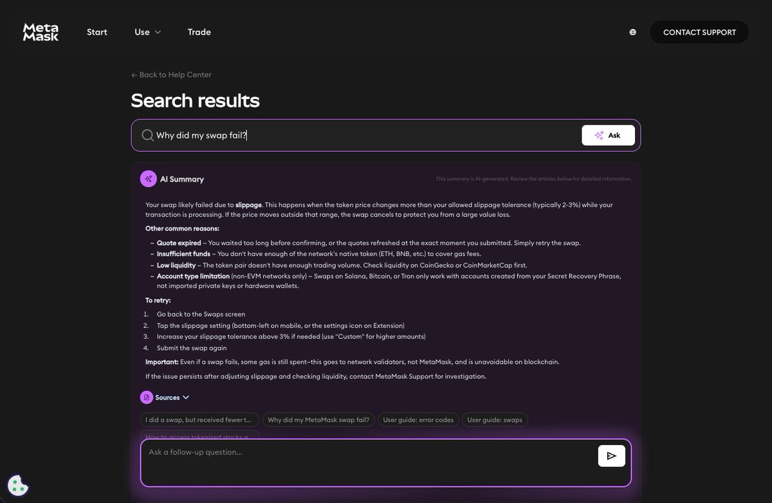Expand the Use menu dropdown
772x503 pixels.
pos(148,32)
